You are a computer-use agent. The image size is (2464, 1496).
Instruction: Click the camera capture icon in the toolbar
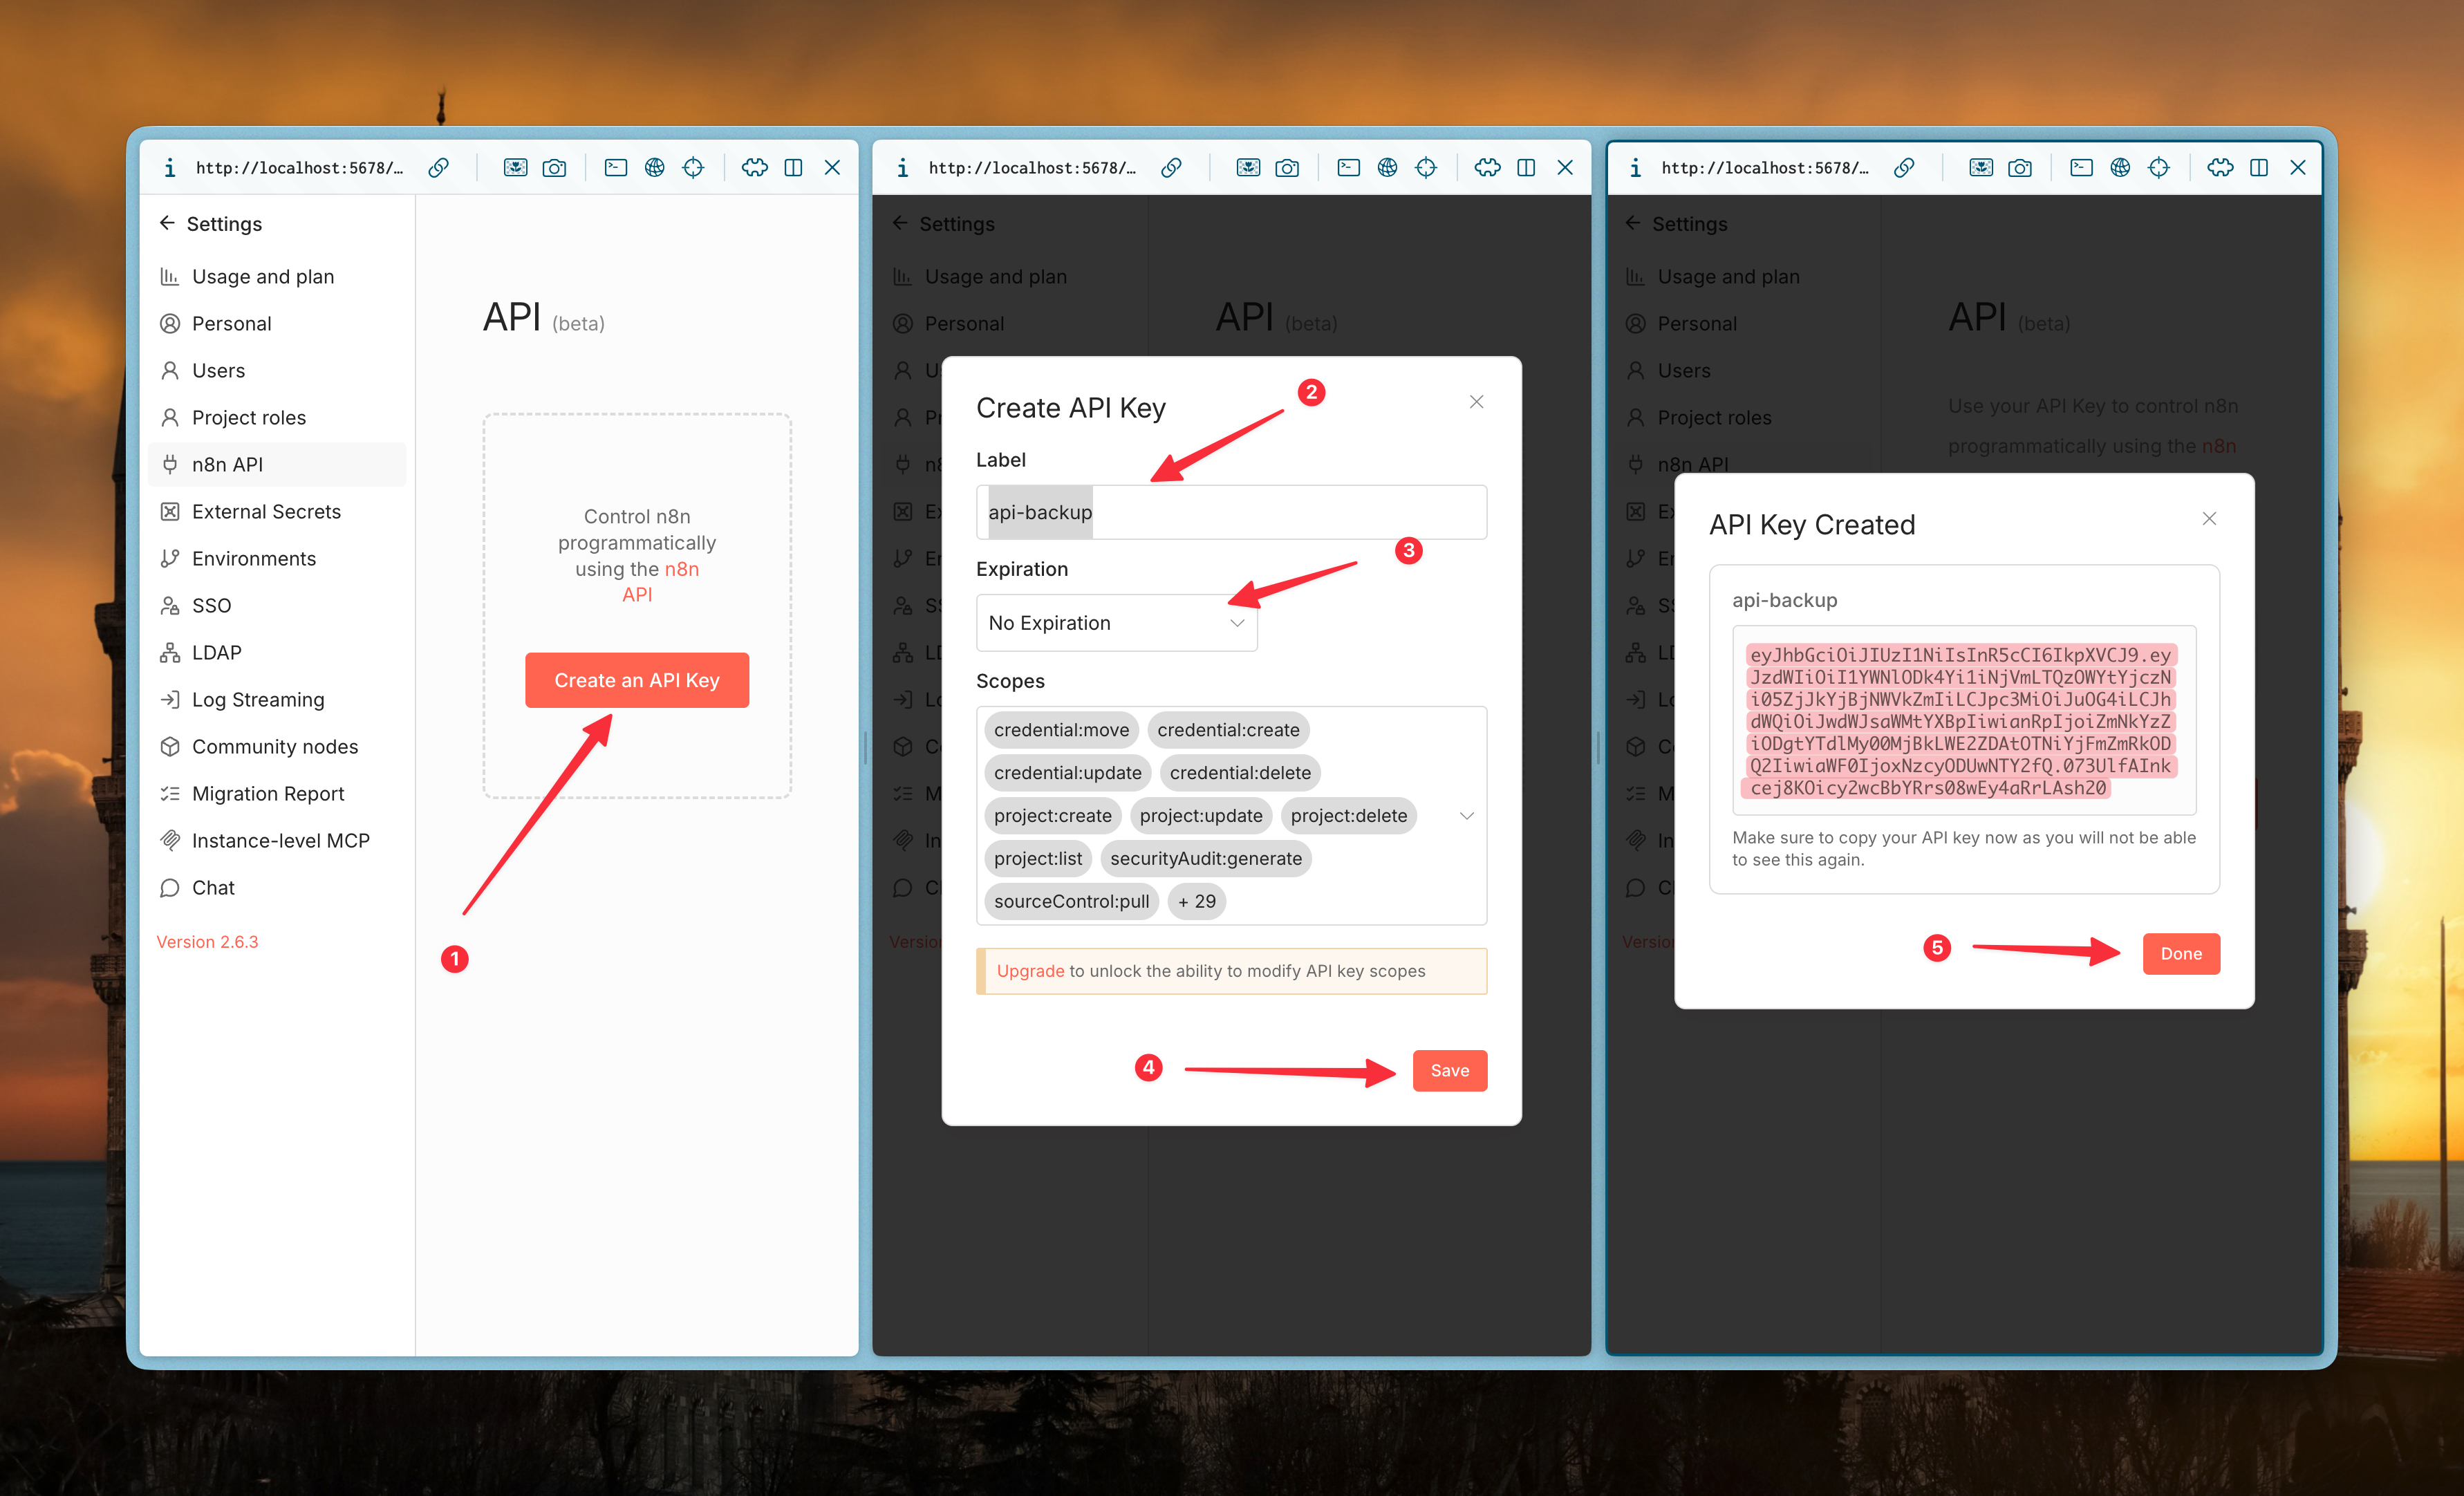[555, 167]
